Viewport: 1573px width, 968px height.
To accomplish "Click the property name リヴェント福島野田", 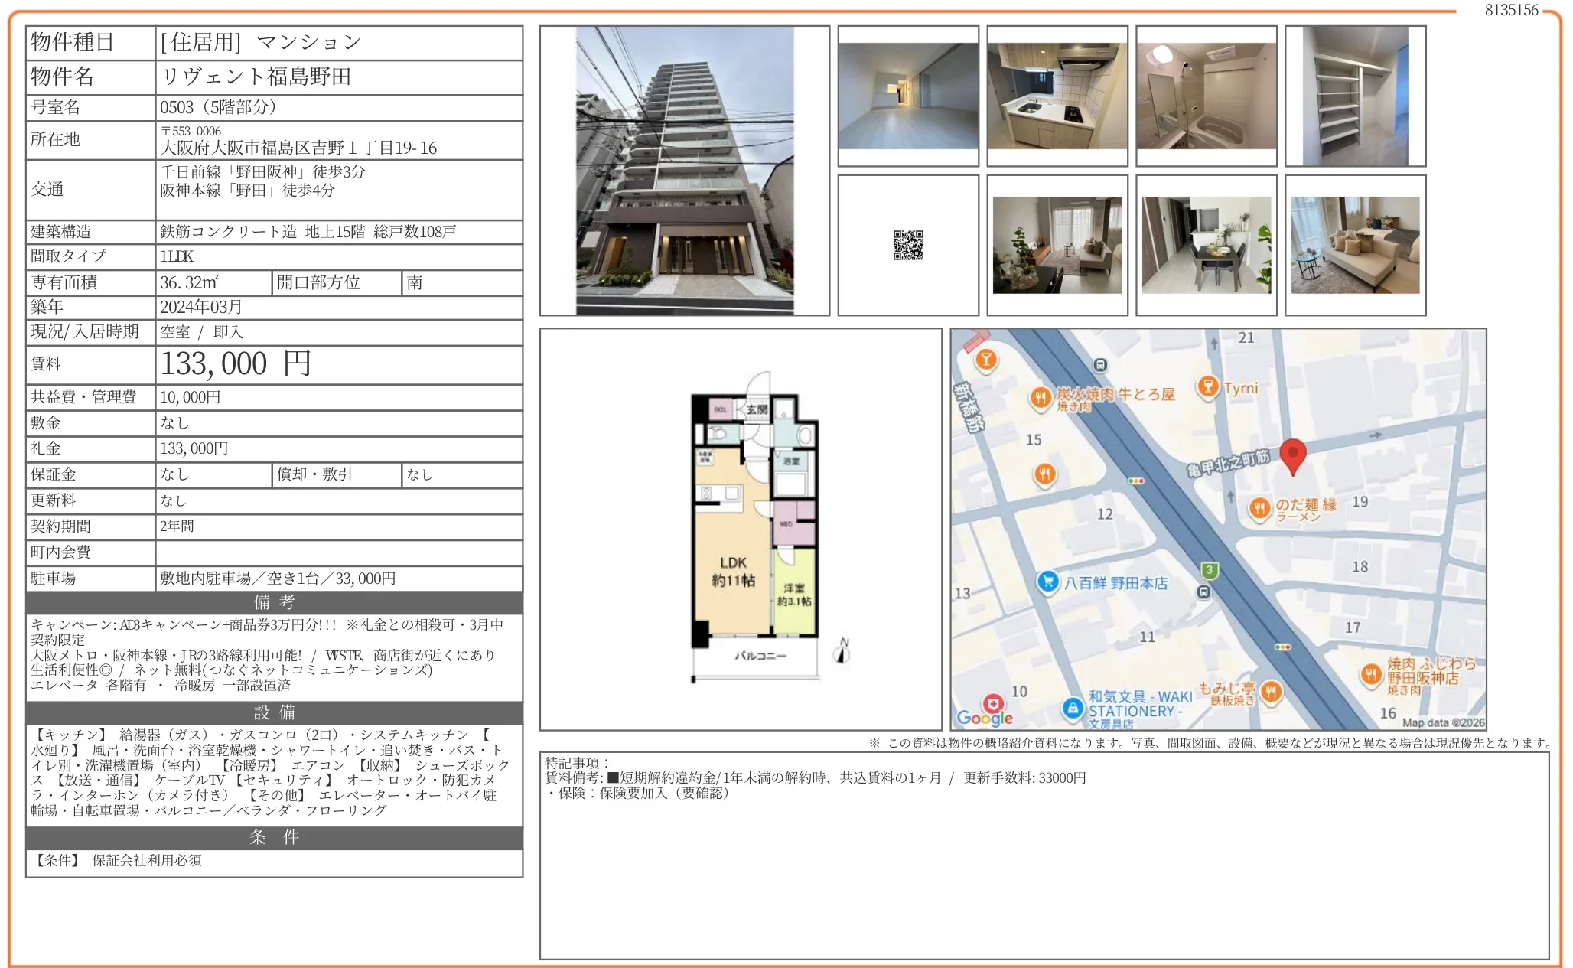I will click(256, 77).
